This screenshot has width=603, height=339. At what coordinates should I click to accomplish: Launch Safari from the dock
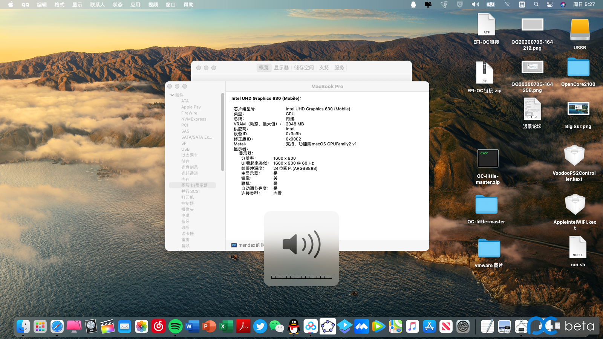pyautogui.click(x=57, y=326)
